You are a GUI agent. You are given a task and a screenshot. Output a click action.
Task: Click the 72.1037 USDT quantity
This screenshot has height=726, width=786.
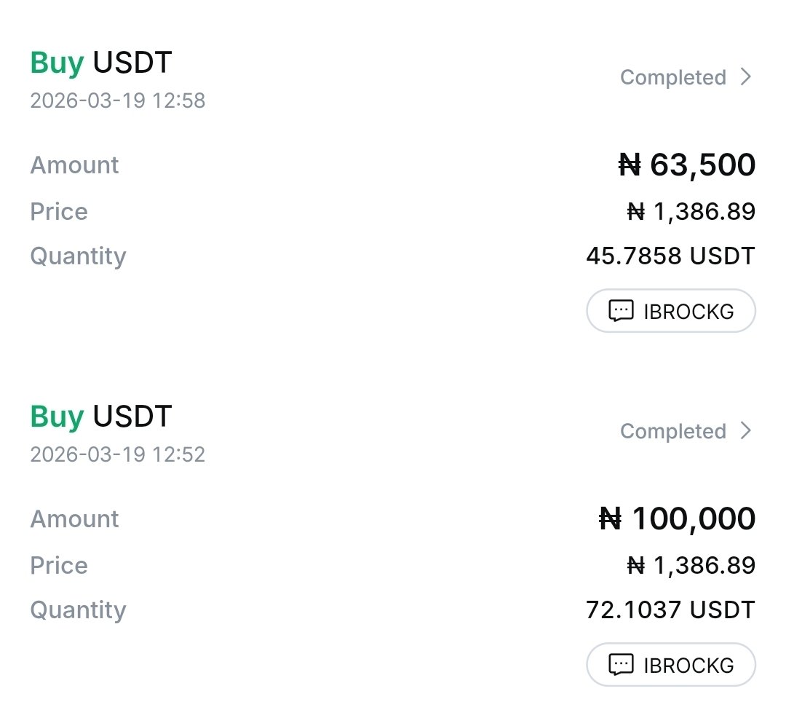tap(670, 610)
